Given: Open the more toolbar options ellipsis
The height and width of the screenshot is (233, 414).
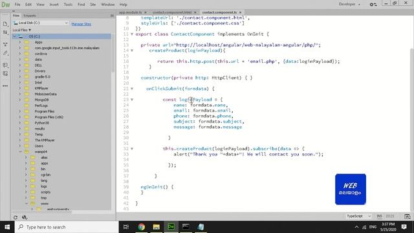Looking at the screenshot, I should pos(5,86).
